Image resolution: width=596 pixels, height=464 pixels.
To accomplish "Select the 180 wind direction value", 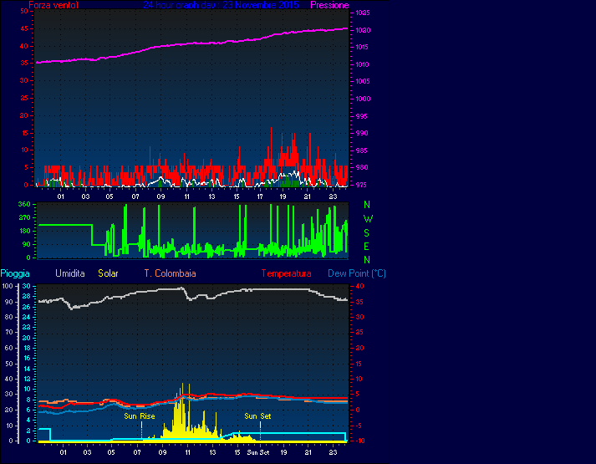I will point(24,231).
